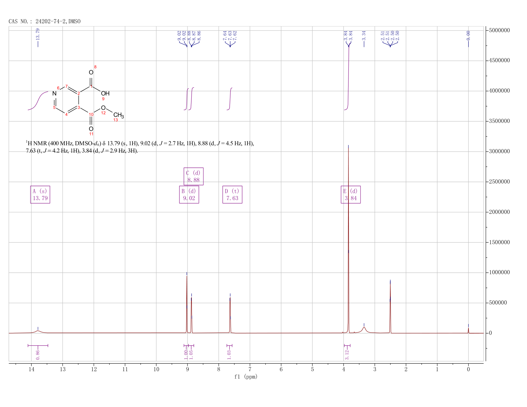Click the nitrogen atom N in the ring
Screen dimensions: 527x407
[54, 94]
